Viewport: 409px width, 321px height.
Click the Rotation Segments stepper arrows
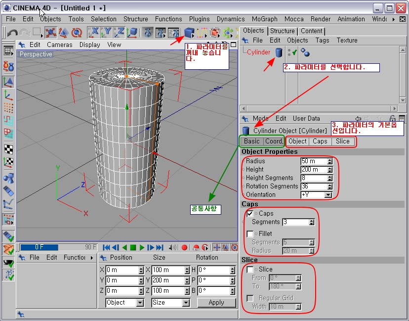330,186
